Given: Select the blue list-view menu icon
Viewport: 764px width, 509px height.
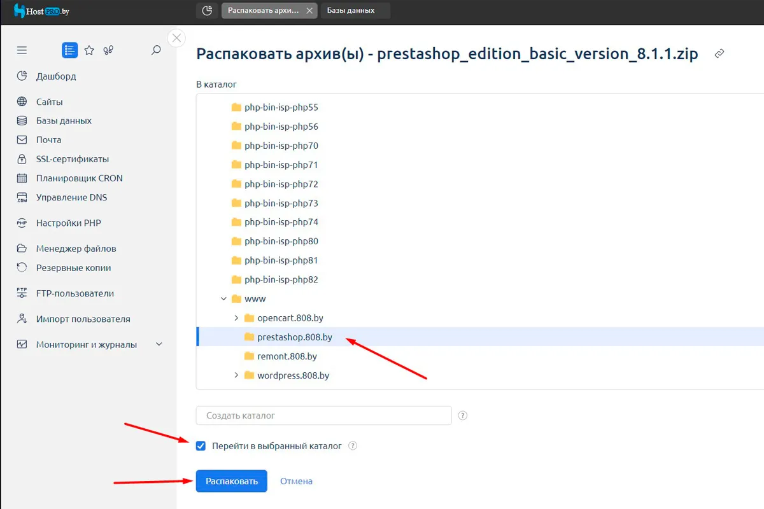Looking at the screenshot, I should point(70,50).
